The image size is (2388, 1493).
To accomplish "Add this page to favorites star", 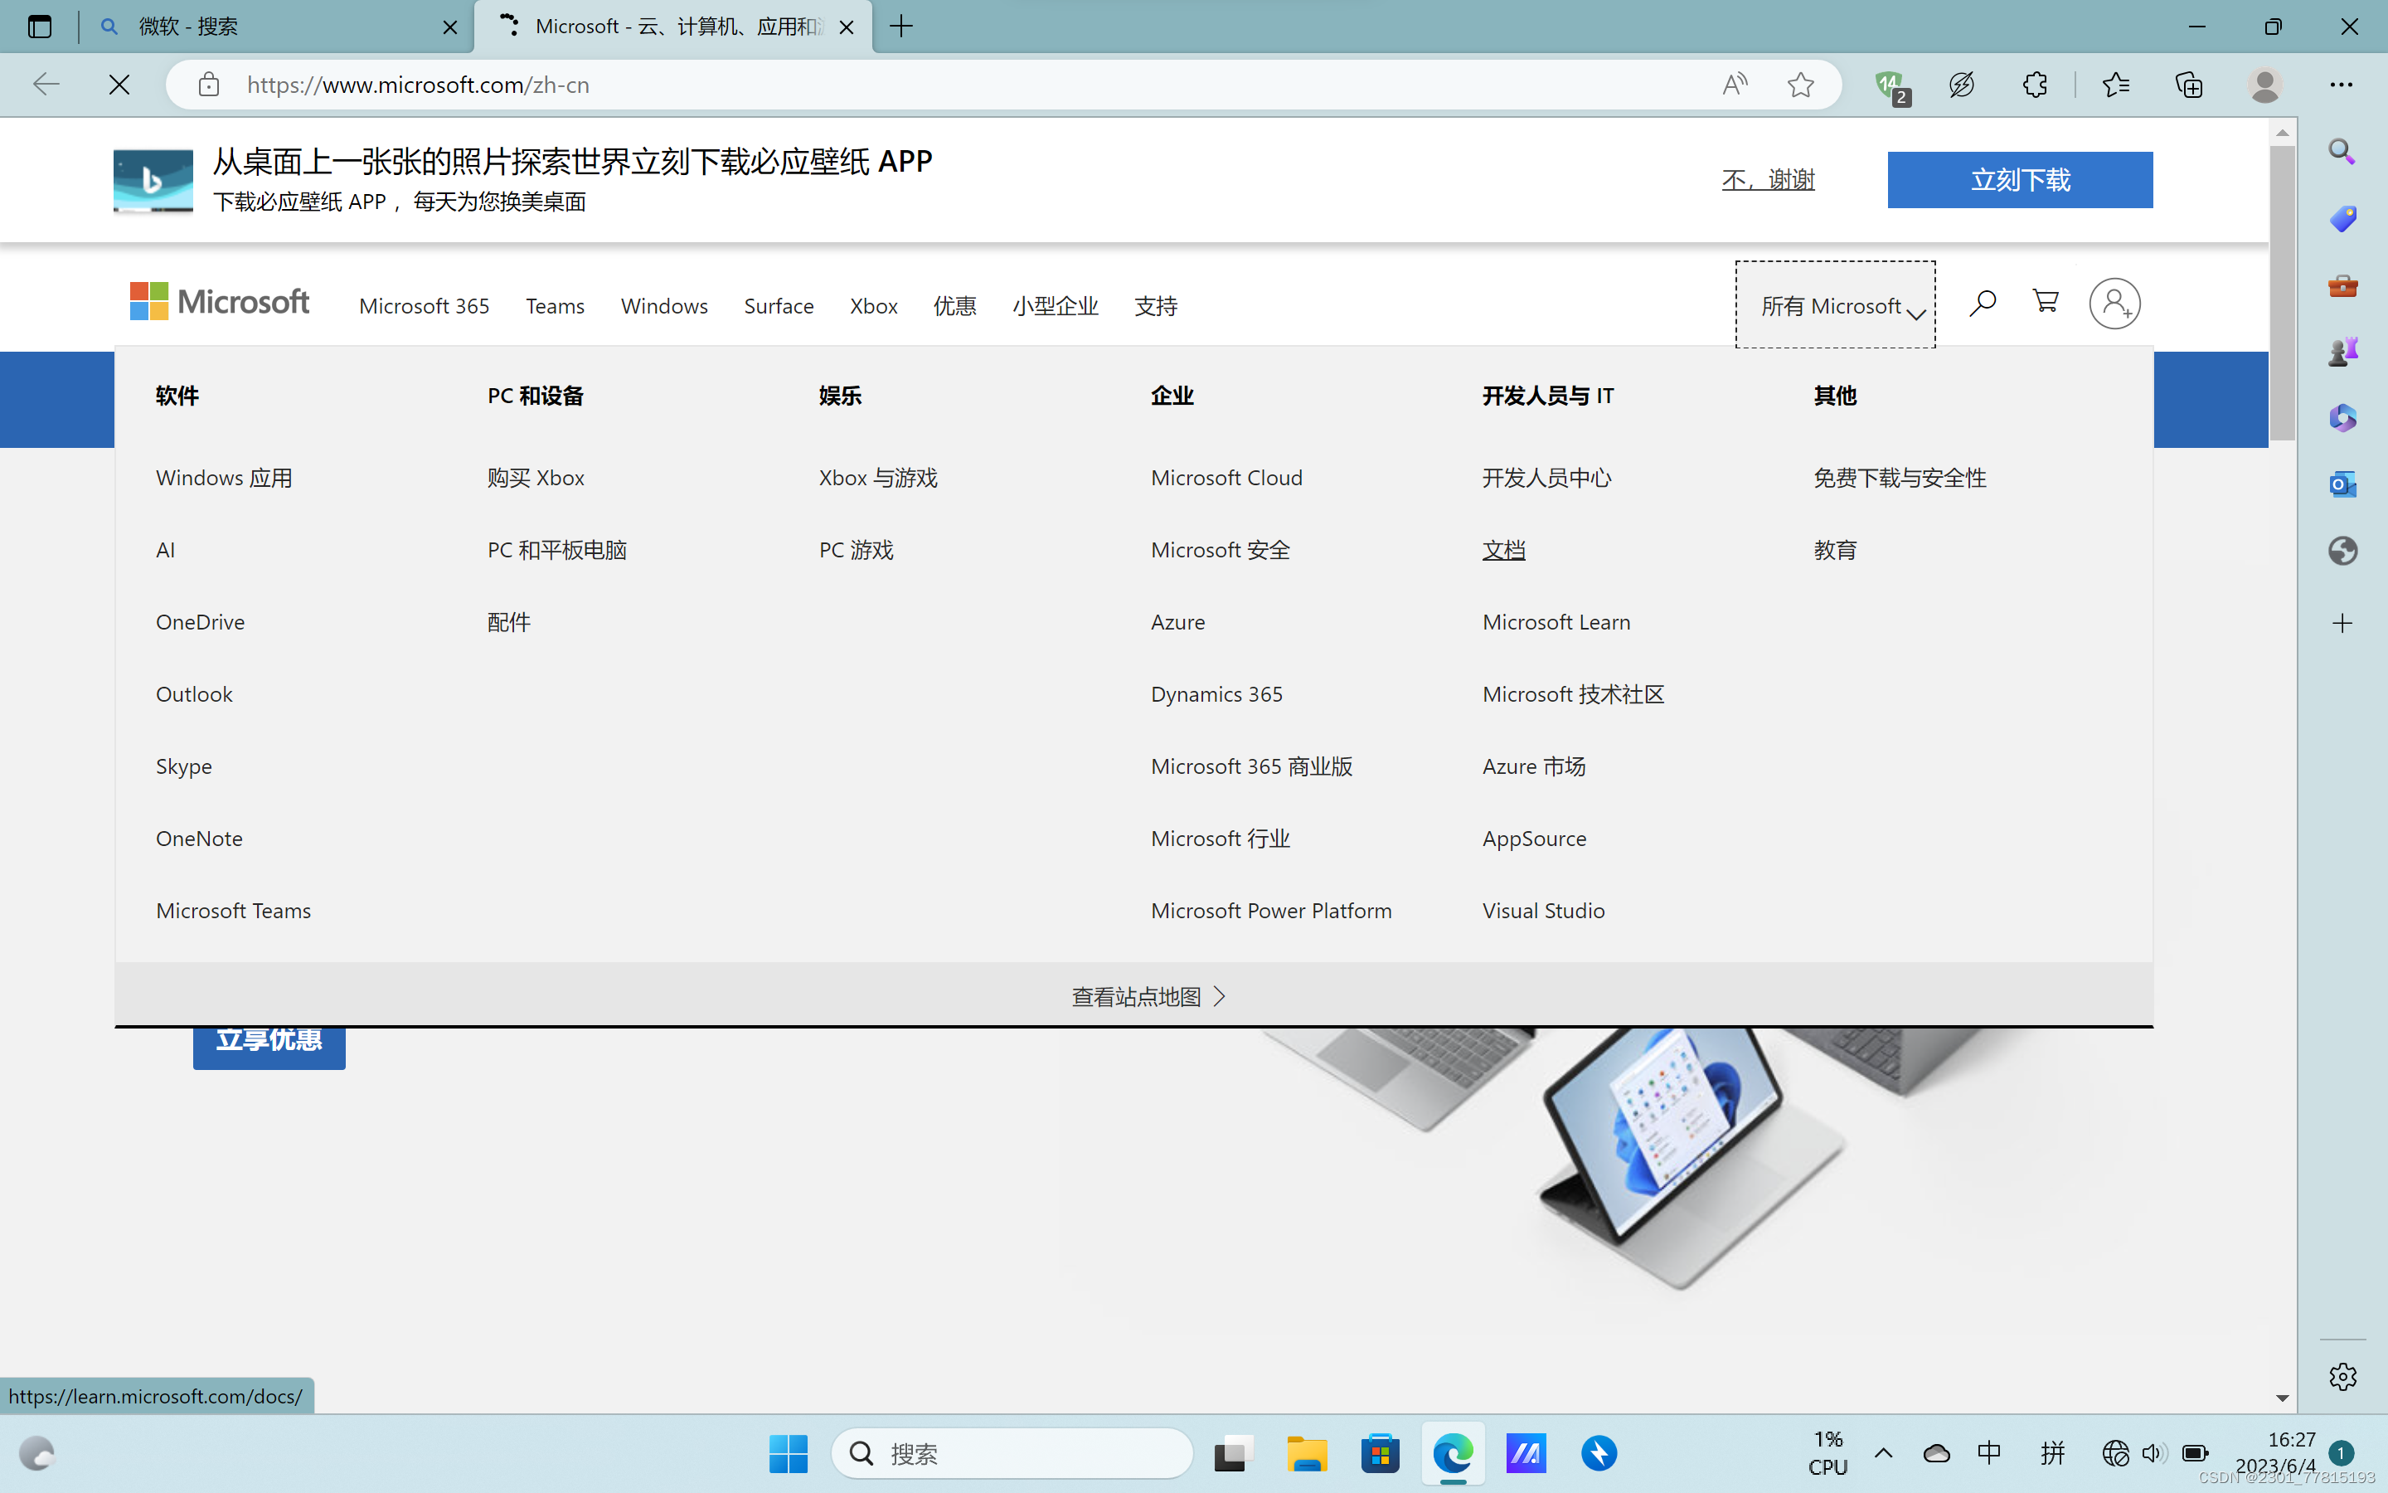I will [1800, 85].
